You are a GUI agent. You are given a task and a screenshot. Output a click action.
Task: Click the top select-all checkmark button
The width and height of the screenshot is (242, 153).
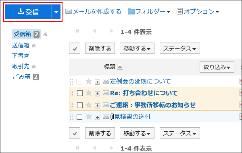pyautogui.click(x=75, y=48)
